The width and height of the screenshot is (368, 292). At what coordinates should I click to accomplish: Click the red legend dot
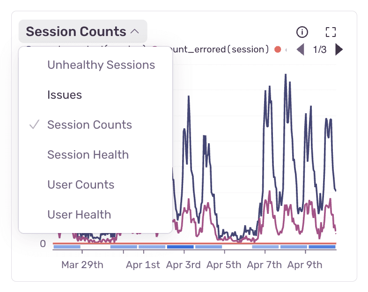click(x=278, y=49)
